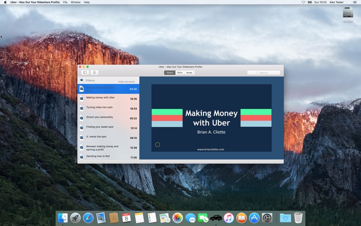Select Turning miles into cash video
Image resolution: width=361 pixels, height=226 pixels.
(x=108, y=108)
